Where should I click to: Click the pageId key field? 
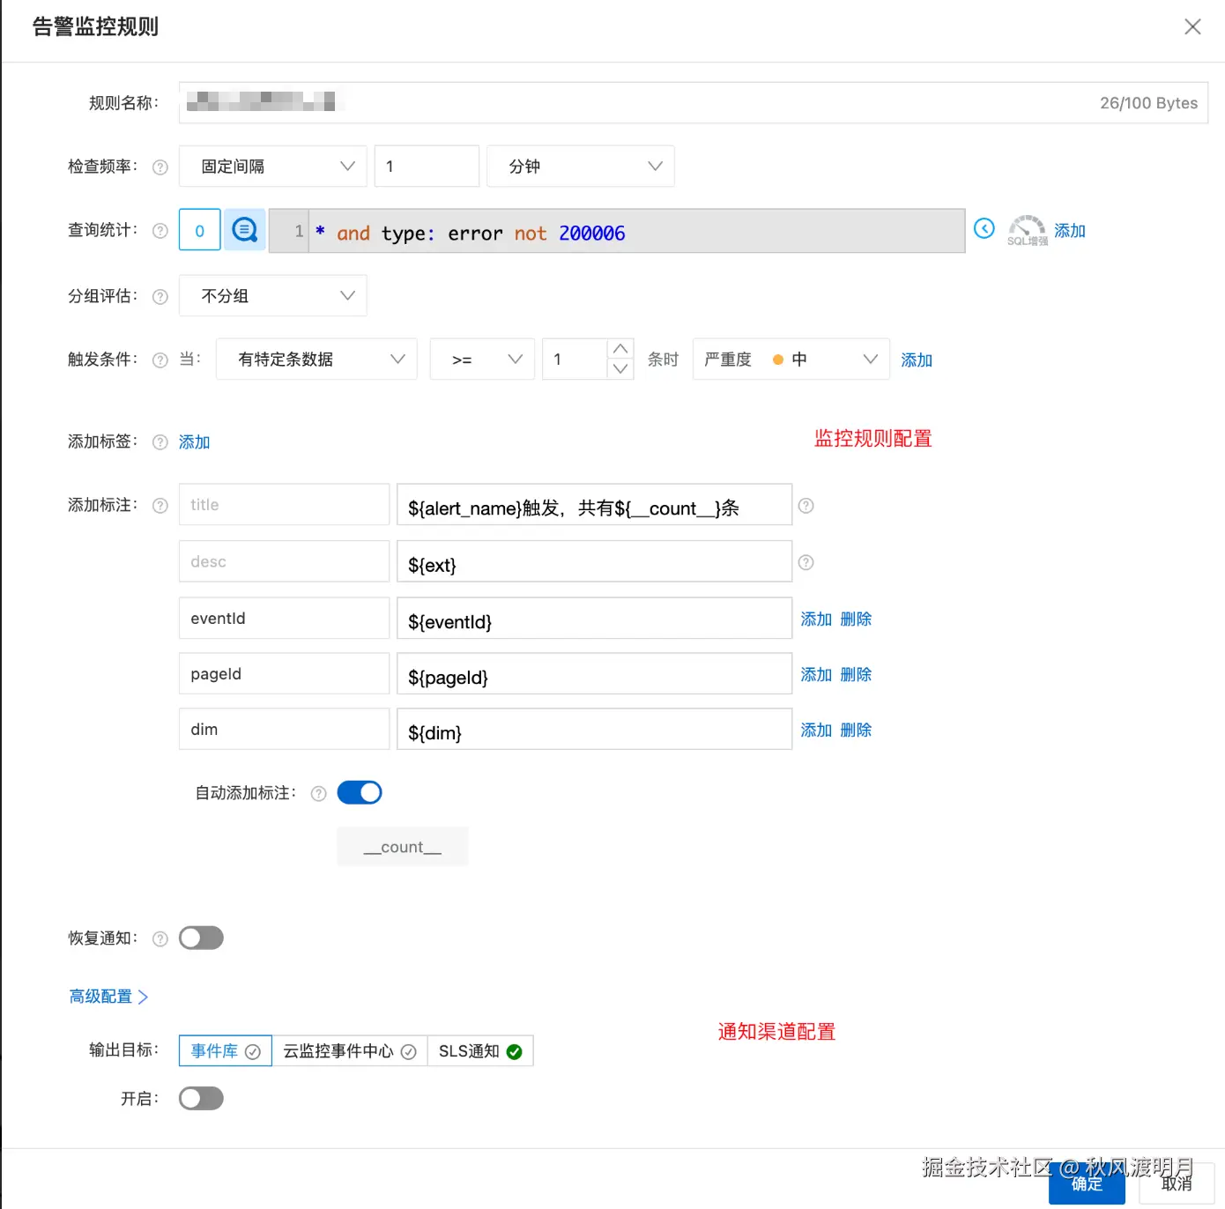(x=285, y=674)
